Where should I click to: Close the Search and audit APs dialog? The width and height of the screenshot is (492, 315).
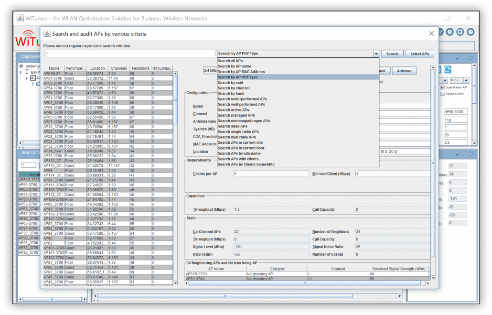pyautogui.click(x=431, y=33)
